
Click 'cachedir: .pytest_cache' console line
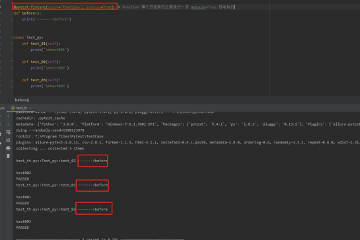(40, 118)
